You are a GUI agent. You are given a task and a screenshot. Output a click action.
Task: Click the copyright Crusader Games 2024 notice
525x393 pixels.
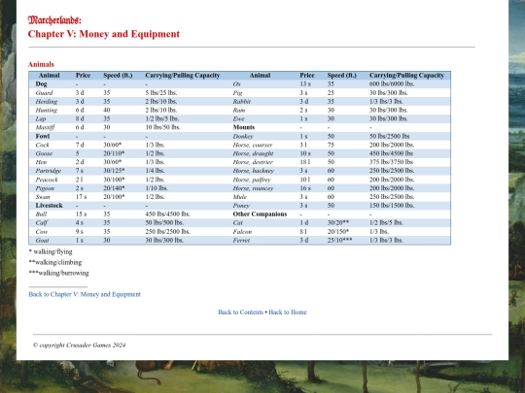click(x=80, y=345)
